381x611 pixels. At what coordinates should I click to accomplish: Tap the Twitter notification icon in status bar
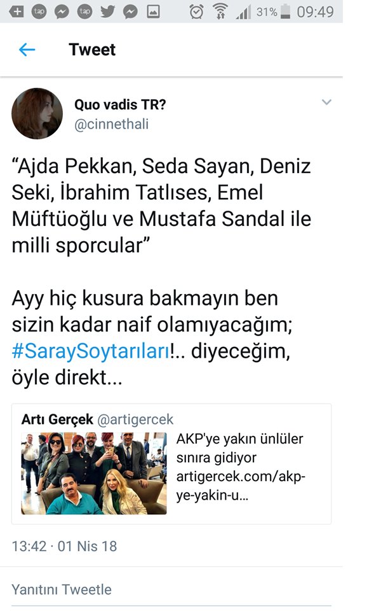tap(107, 11)
